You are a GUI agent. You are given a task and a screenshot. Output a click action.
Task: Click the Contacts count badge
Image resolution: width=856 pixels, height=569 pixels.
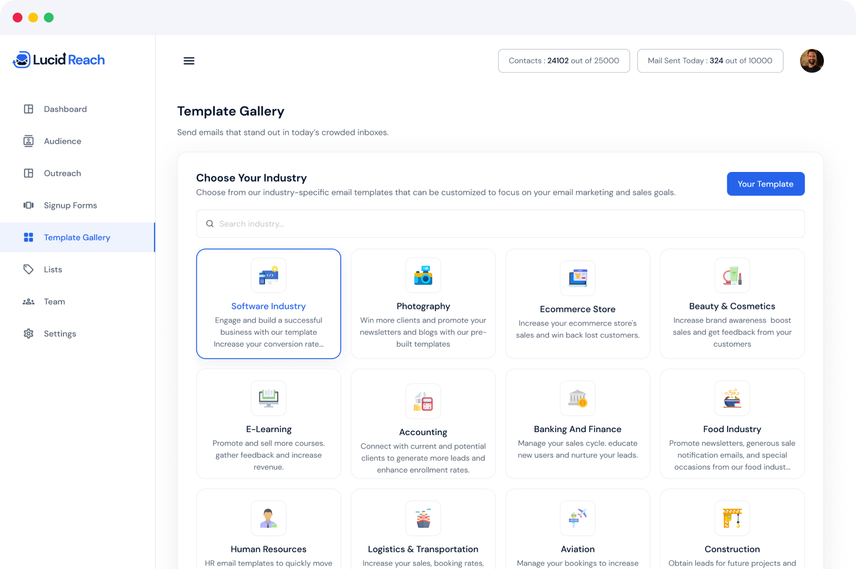coord(564,61)
